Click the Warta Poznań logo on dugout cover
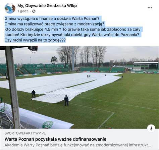Image resolution: width=159 pixels, height=150 pixels. 48,124
